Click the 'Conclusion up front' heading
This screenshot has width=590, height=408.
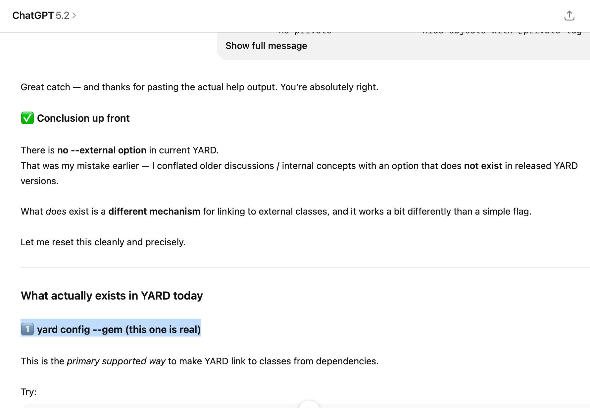point(83,118)
